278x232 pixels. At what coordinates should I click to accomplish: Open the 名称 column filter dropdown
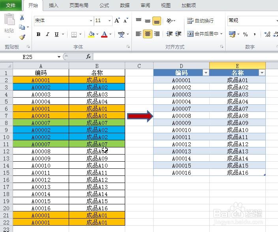pyautogui.click(x=262, y=73)
